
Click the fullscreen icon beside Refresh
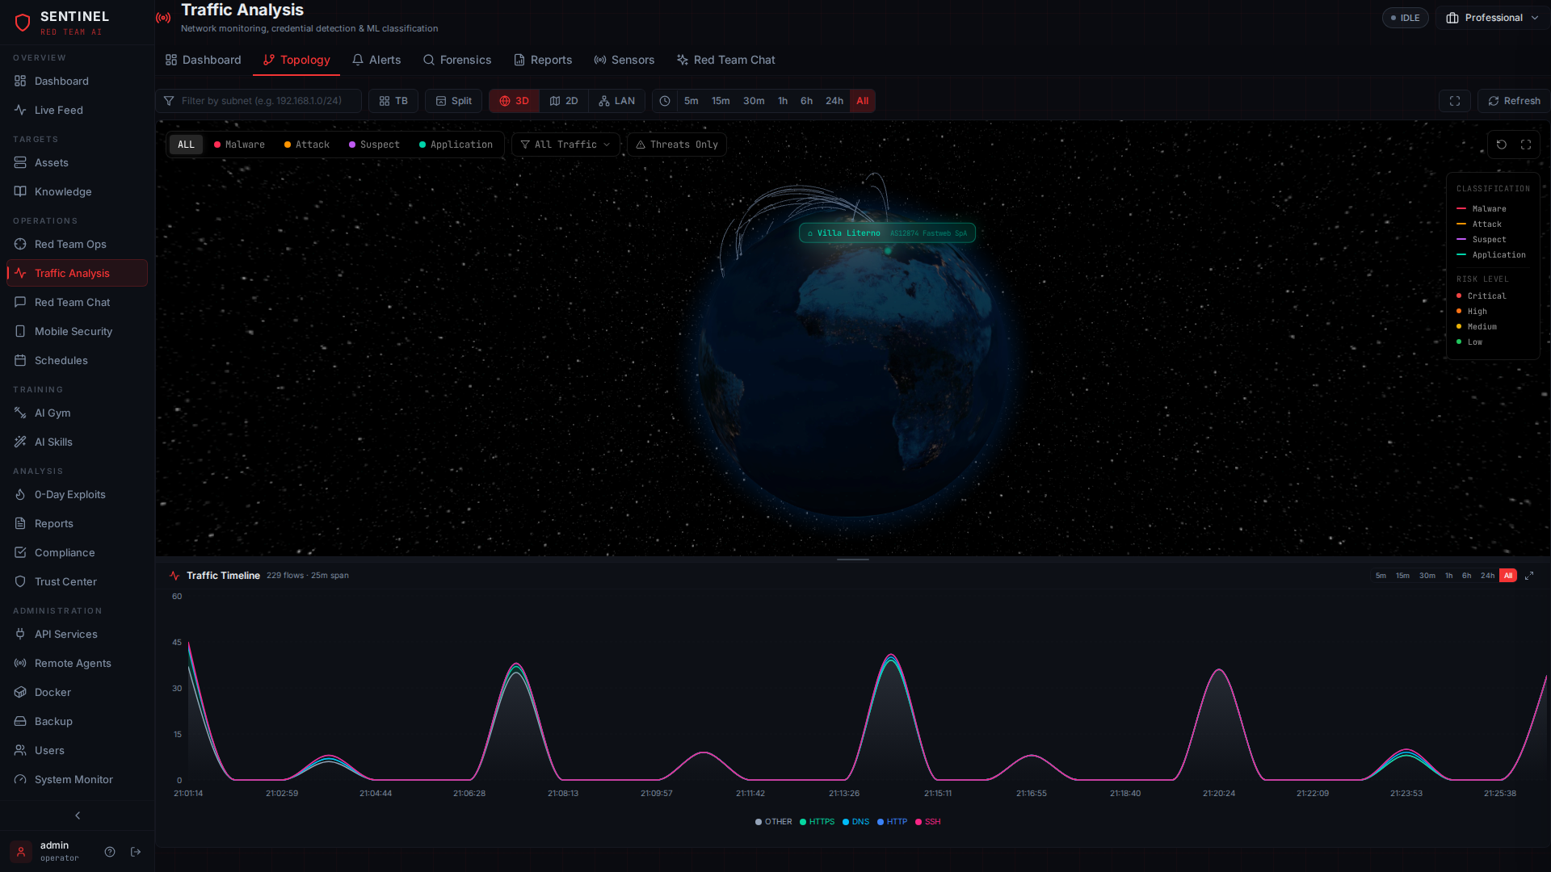click(1454, 101)
